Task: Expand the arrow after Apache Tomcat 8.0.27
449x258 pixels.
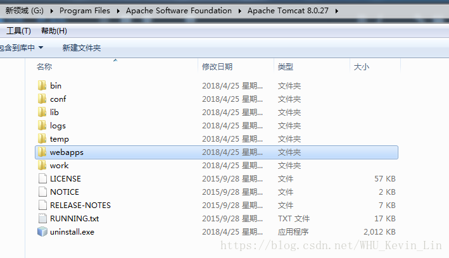Action: tap(336, 11)
